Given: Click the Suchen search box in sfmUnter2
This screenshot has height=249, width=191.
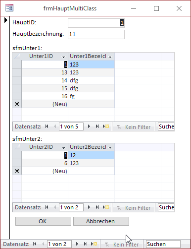Looking at the screenshot, I should [166, 207].
